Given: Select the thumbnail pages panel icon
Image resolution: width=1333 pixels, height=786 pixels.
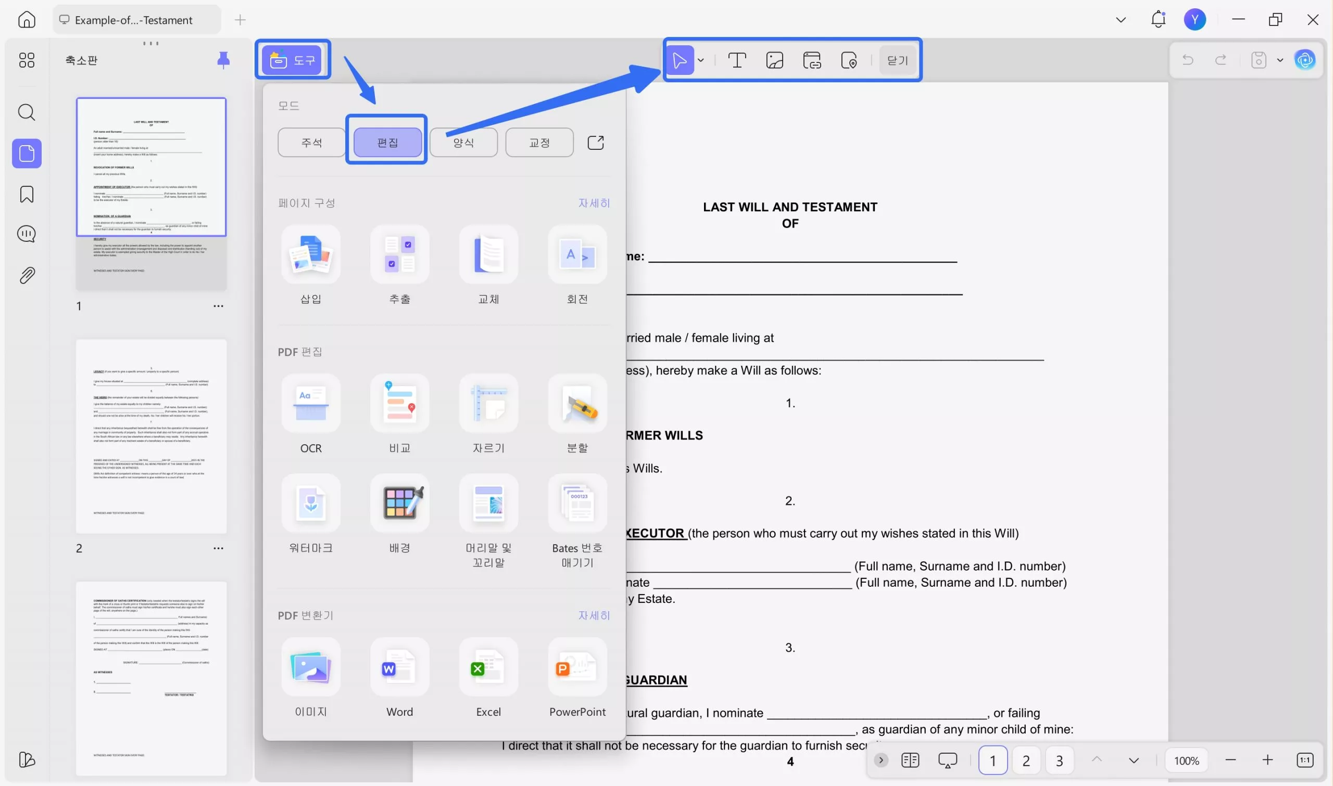Looking at the screenshot, I should coord(27,153).
